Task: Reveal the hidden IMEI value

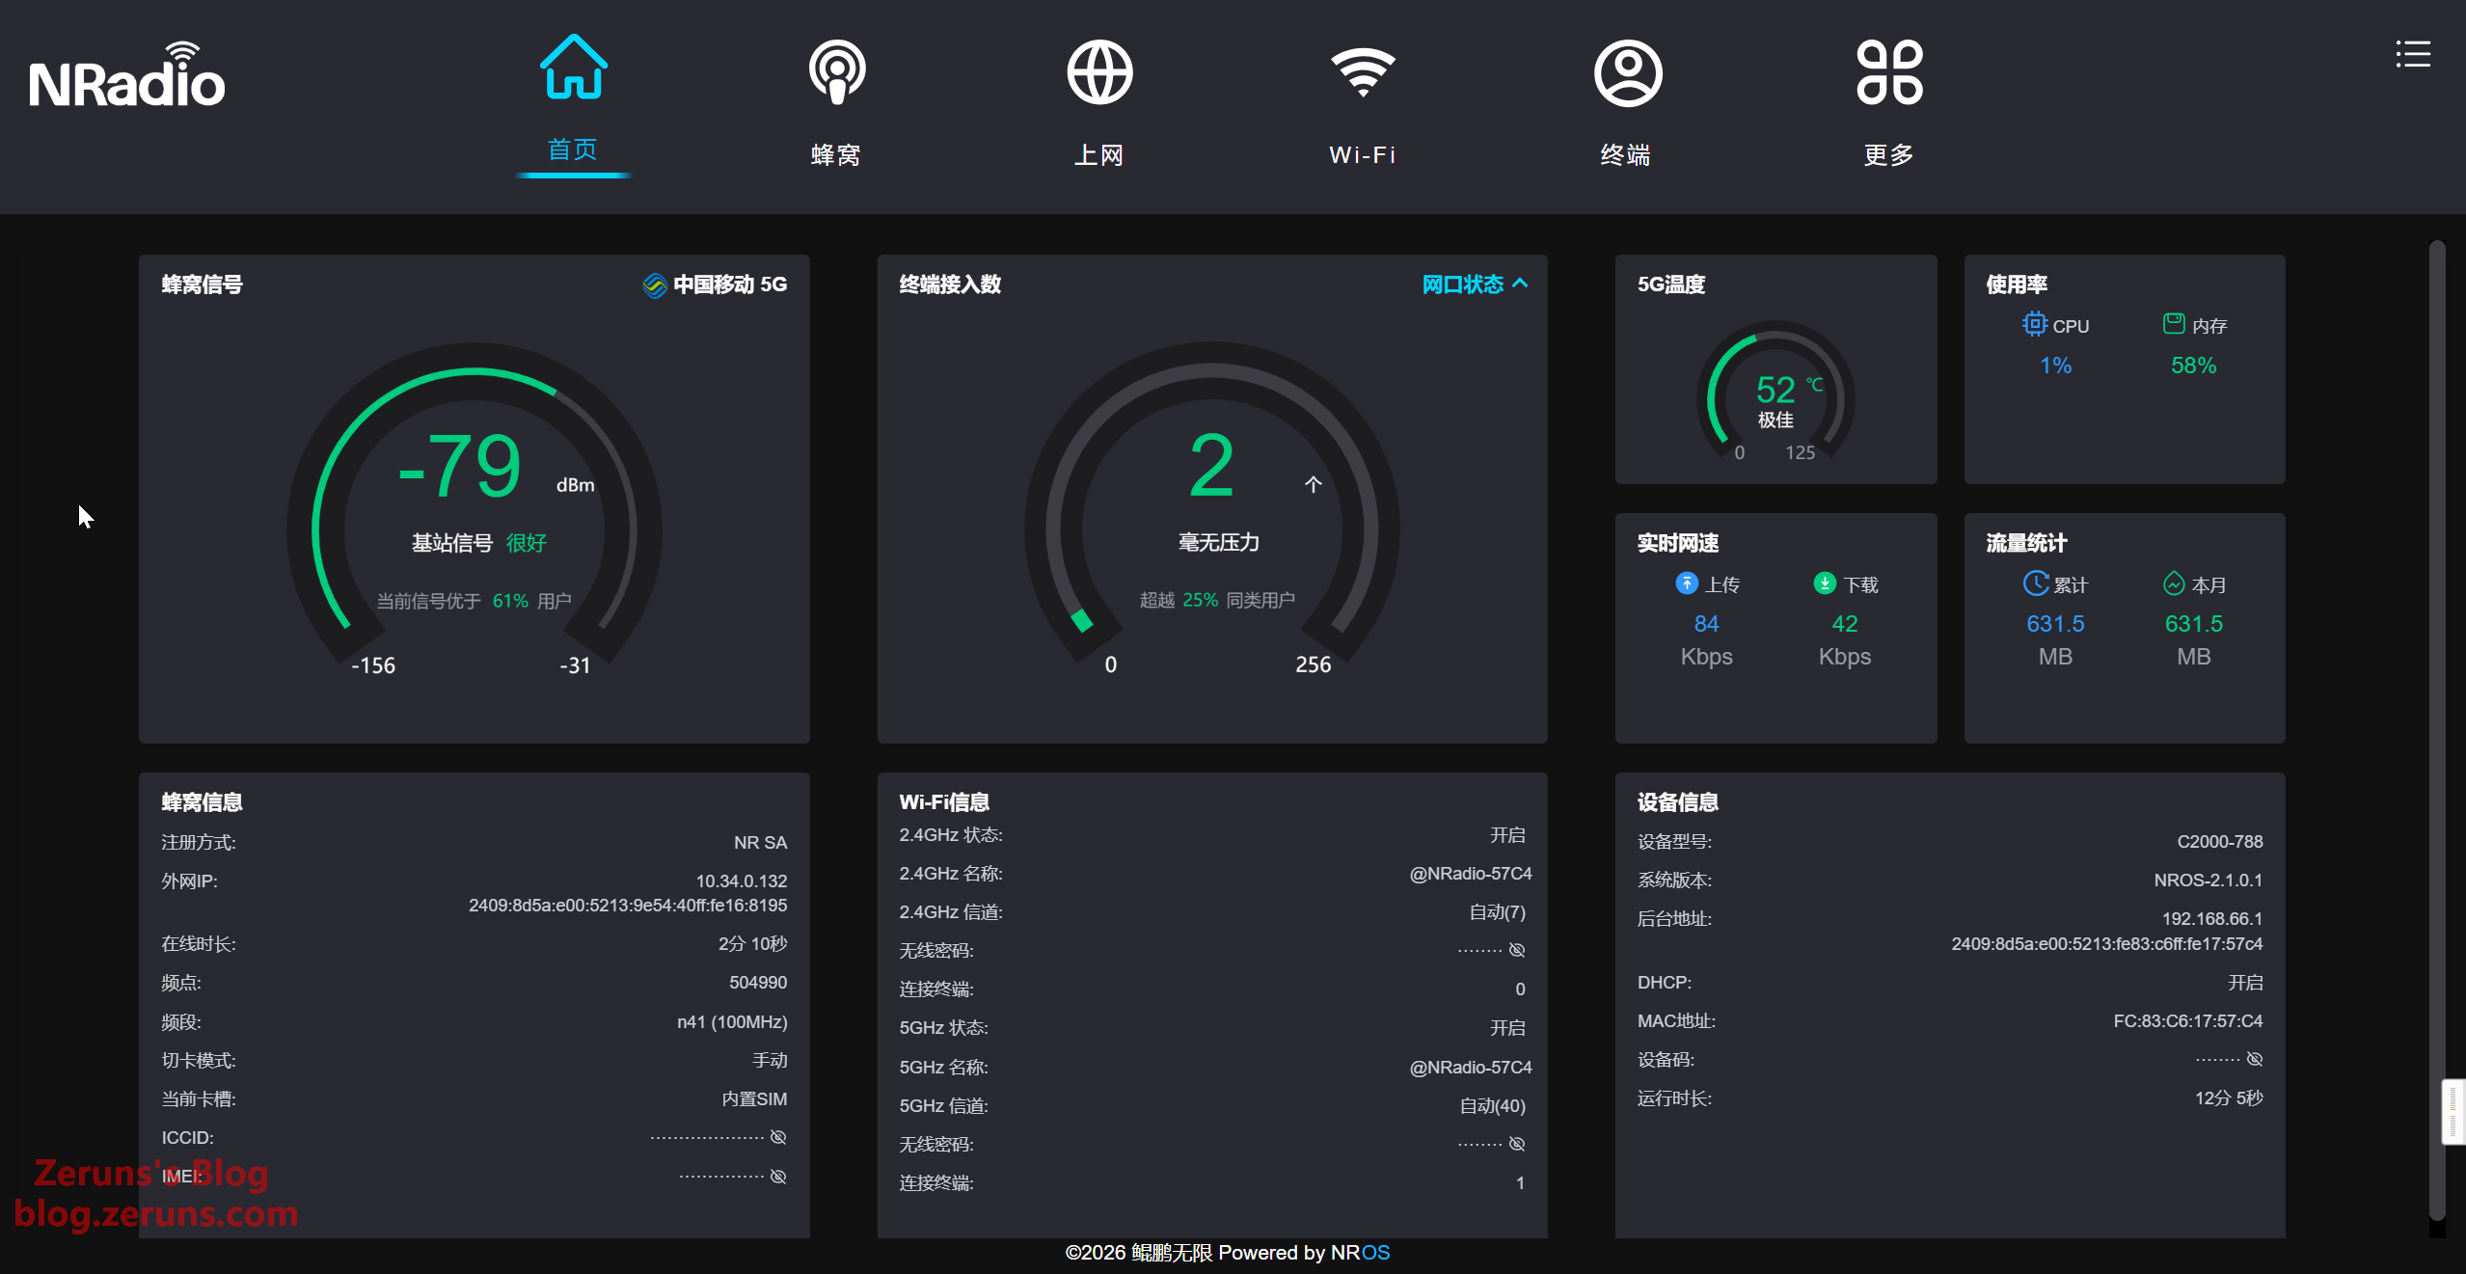Action: pyautogui.click(x=778, y=1176)
